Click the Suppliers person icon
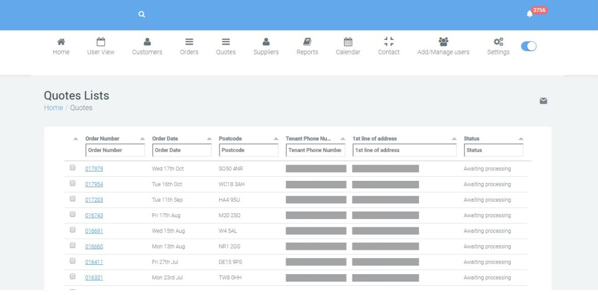The width and height of the screenshot is (598, 295). tap(266, 42)
